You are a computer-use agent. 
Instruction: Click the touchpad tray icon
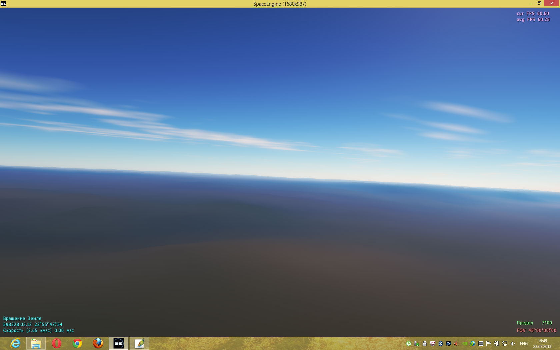click(481, 344)
